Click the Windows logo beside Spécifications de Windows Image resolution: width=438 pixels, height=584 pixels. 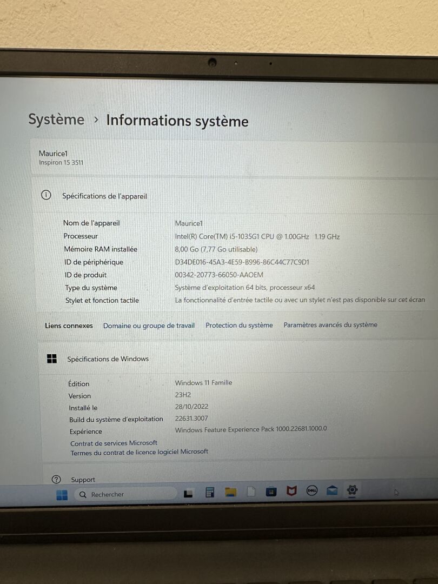tap(52, 359)
